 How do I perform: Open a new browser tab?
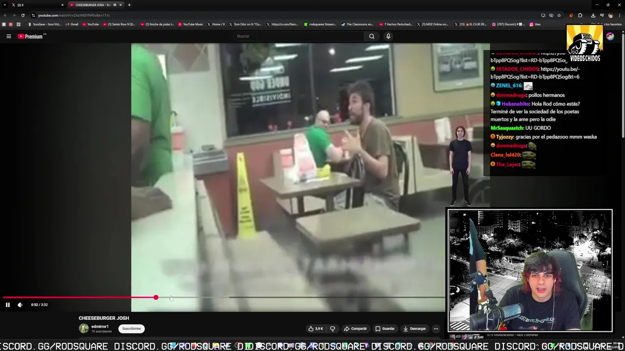[129, 5]
